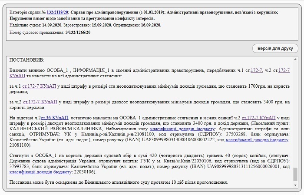Screen dimensions: 304x195
Task: Open 'класифікації доходів бюджету' link after 'Найменування коду'
Action: [x=182, y=129]
